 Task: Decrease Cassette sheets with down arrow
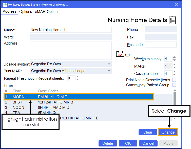(x=174, y=75)
